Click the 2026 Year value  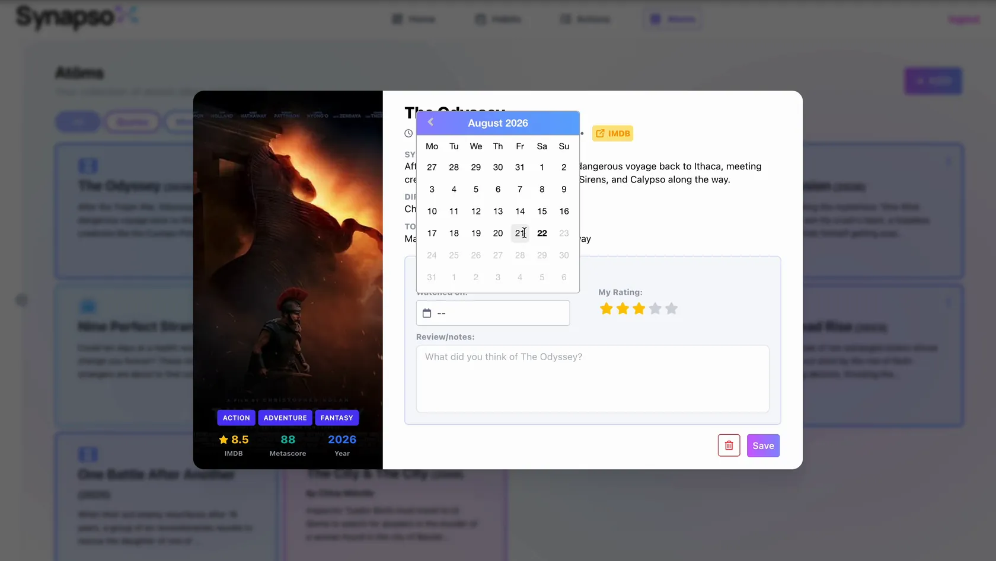pos(342,440)
